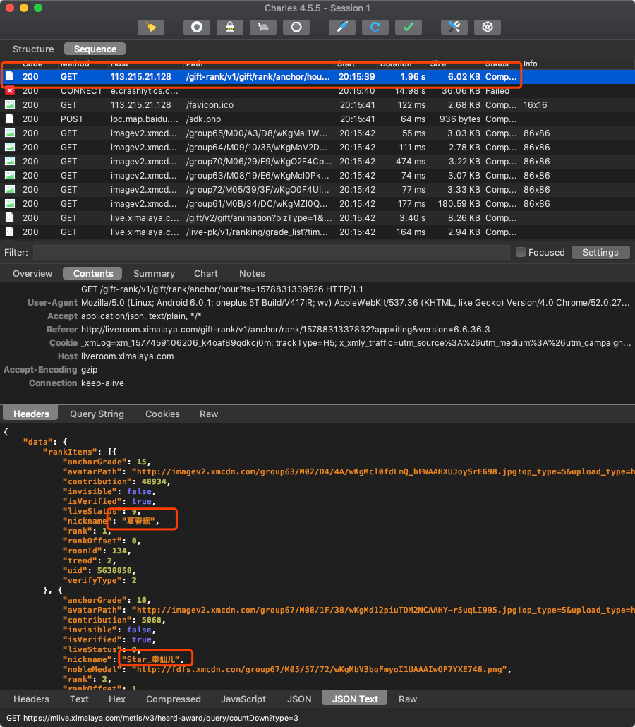
Task: Open the Compressed response tab
Action: (x=174, y=699)
